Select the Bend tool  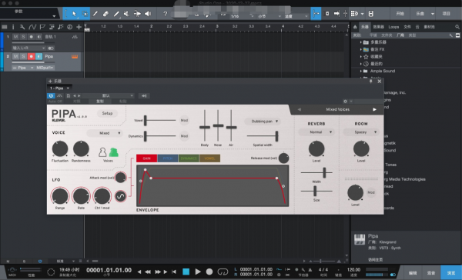(137, 14)
